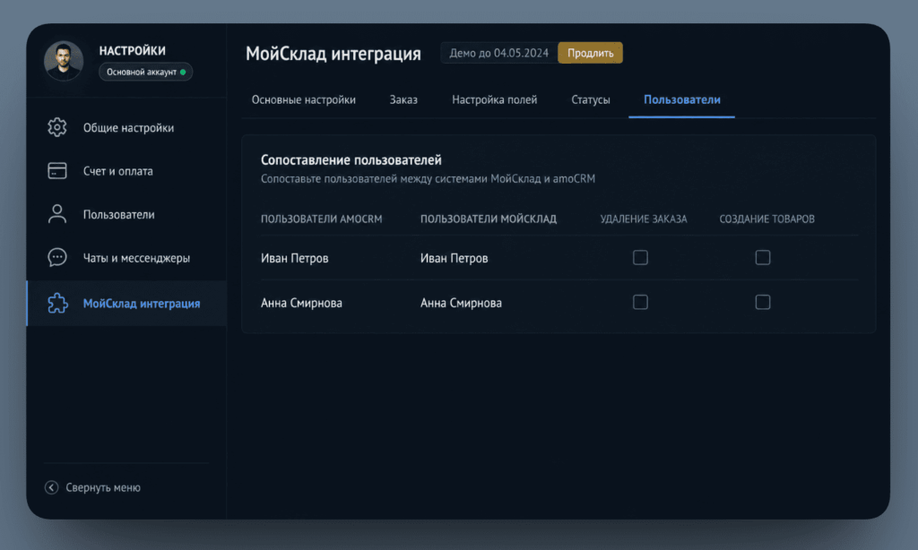Select МойСклад интеграция sidebar item
This screenshot has height=550, width=918.
126,303
